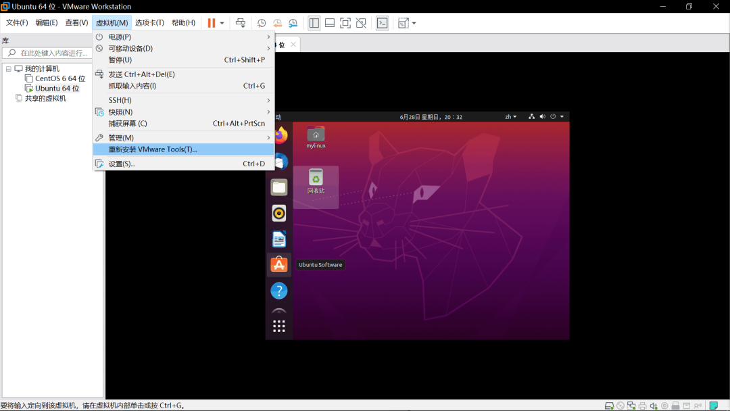The height and width of the screenshot is (411, 730).
Task: Expand the 管理(M) submenu
Action: pyautogui.click(x=183, y=138)
